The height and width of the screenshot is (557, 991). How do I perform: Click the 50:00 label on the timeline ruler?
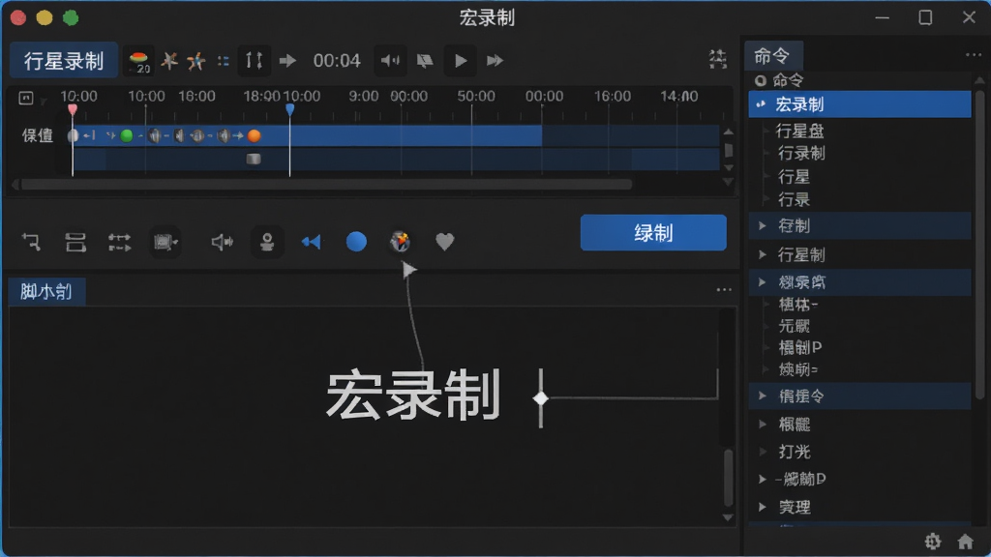[476, 96]
